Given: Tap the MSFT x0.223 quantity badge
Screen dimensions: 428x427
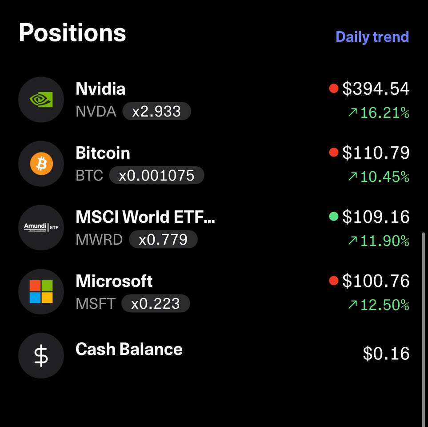Looking at the screenshot, I should tap(155, 303).
